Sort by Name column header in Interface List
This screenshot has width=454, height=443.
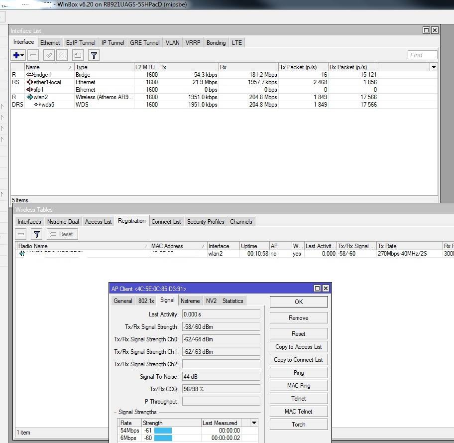coord(49,67)
